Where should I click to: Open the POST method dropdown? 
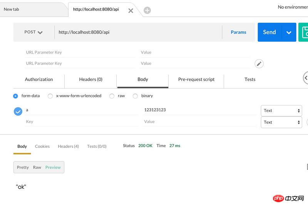33,32
